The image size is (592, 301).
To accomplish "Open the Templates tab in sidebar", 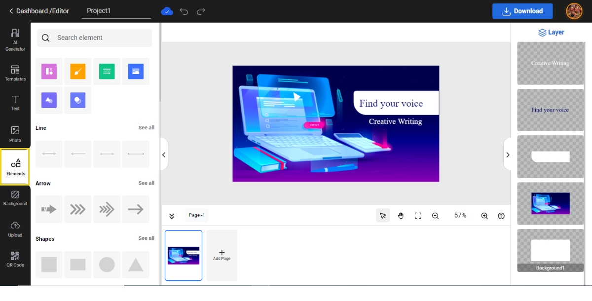I will (x=15, y=73).
